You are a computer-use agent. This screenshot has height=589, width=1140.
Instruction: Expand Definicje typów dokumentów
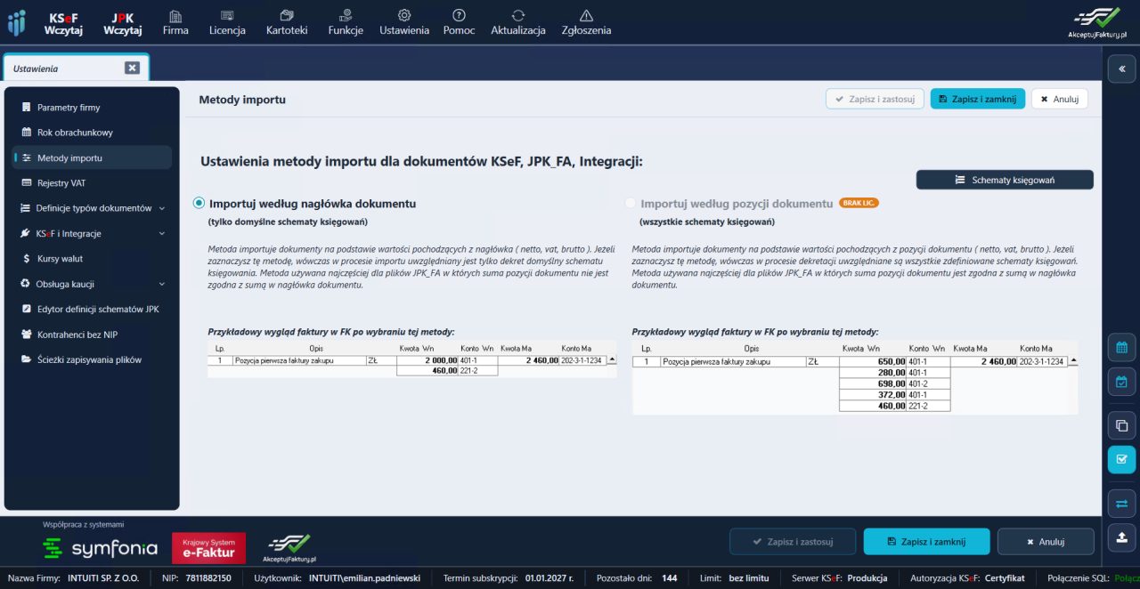(94, 208)
